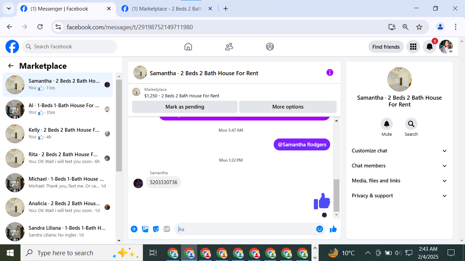Click the Windows taskbar search box

click(x=82, y=253)
